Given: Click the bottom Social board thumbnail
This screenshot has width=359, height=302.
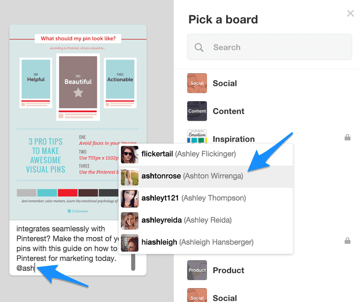Looking at the screenshot, I should [x=197, y=295].
